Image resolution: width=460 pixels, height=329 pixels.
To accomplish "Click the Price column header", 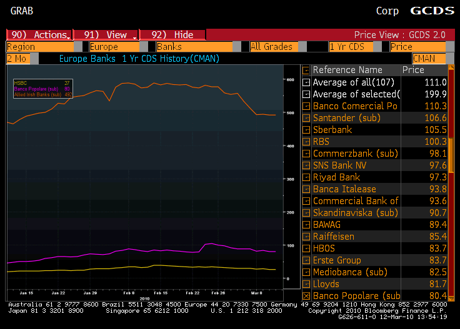I will (414, 71).
